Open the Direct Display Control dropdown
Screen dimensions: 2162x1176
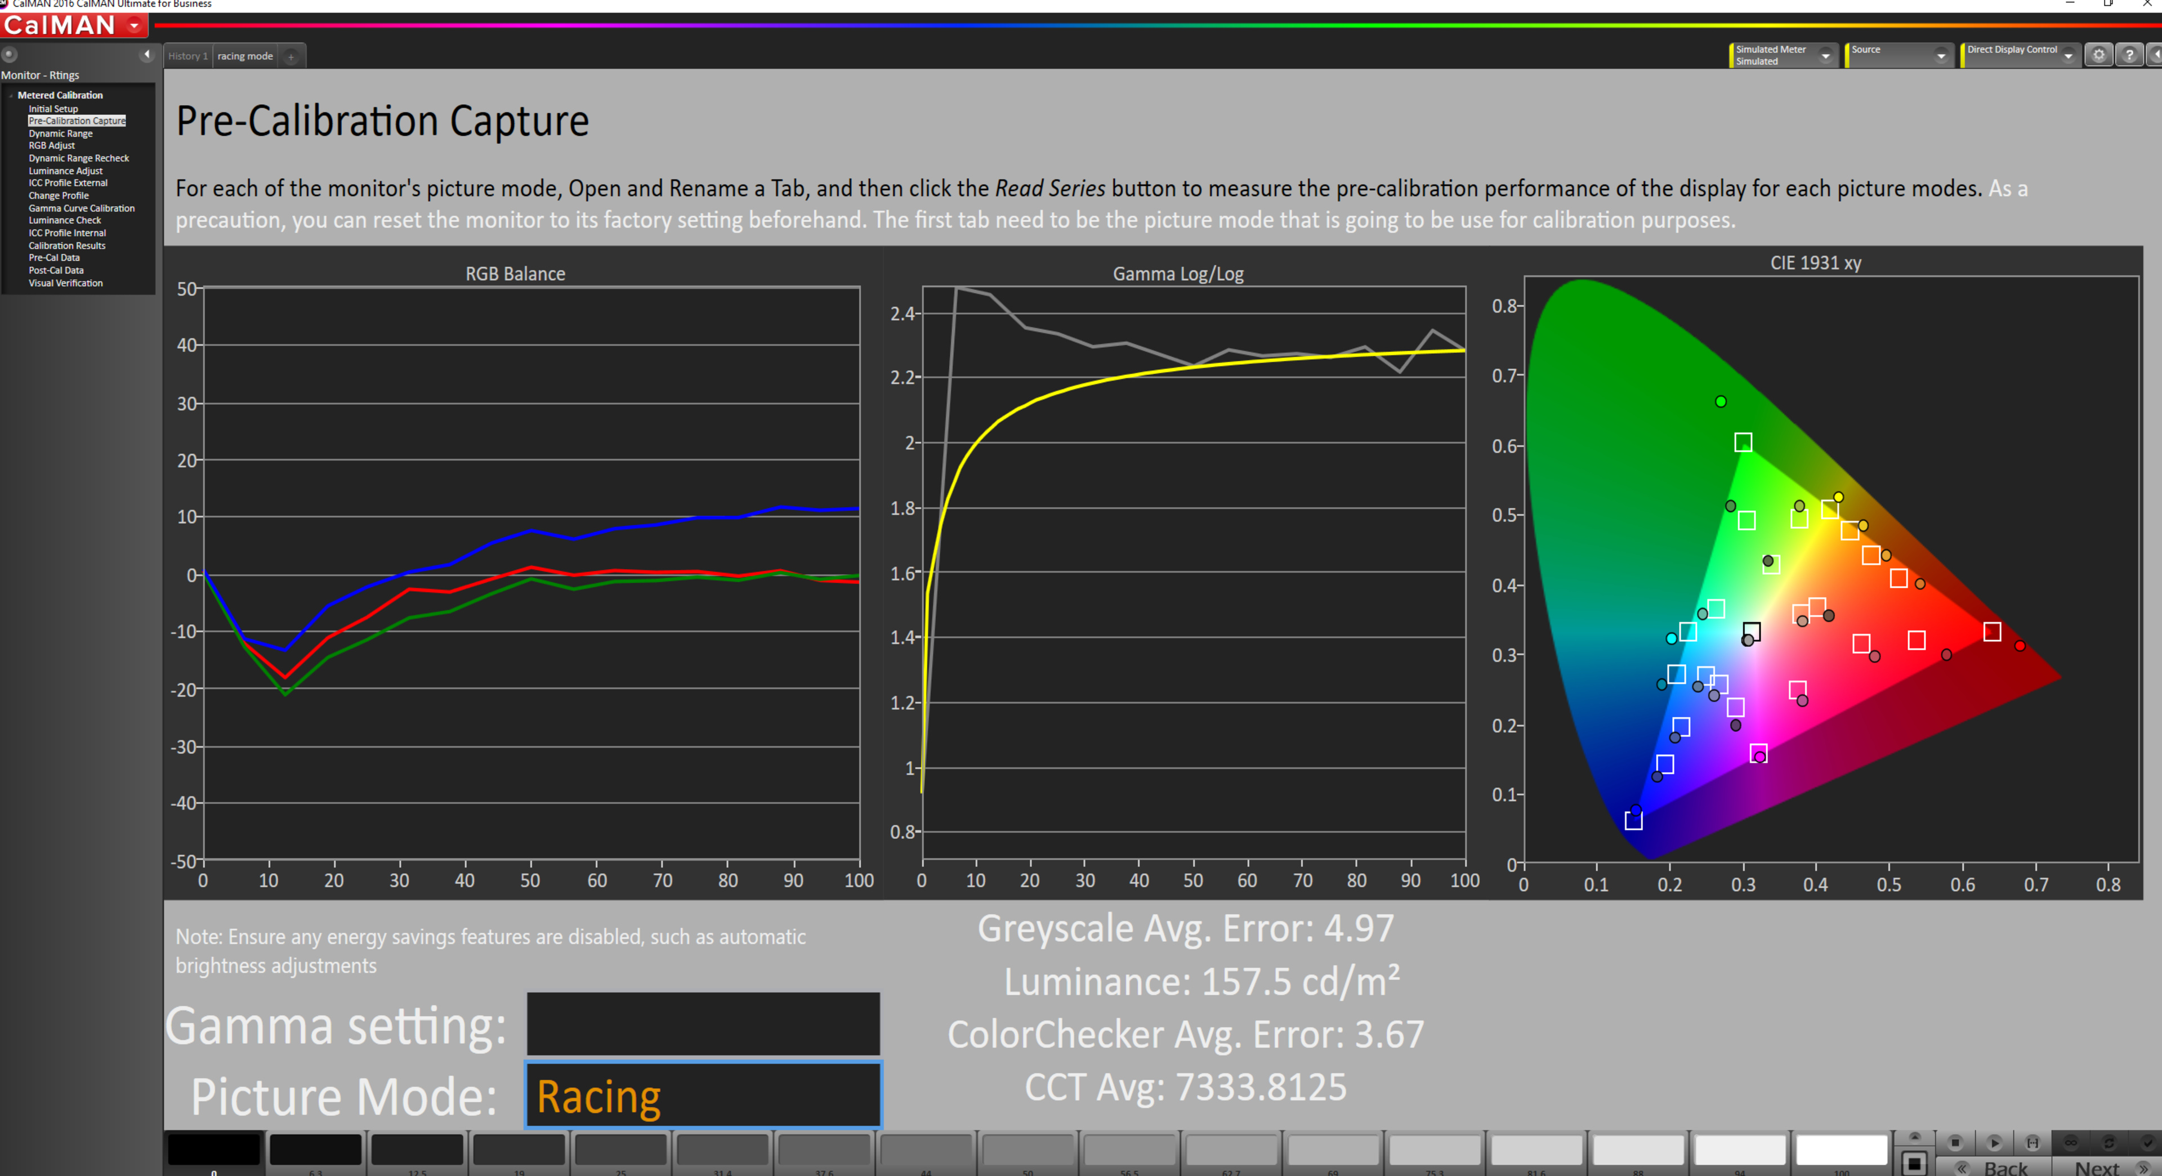click(x=2068, y=56)
